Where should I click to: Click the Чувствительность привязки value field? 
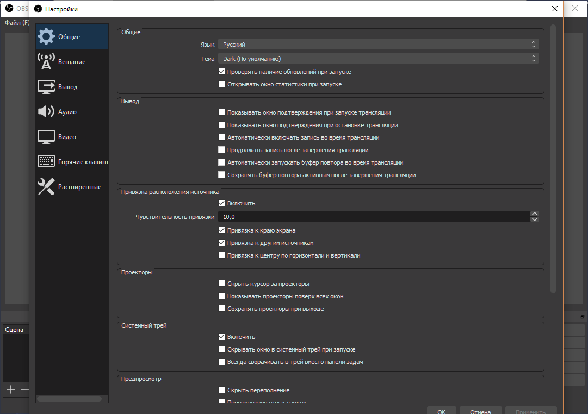pyautogui.click(x=374, y=217)
